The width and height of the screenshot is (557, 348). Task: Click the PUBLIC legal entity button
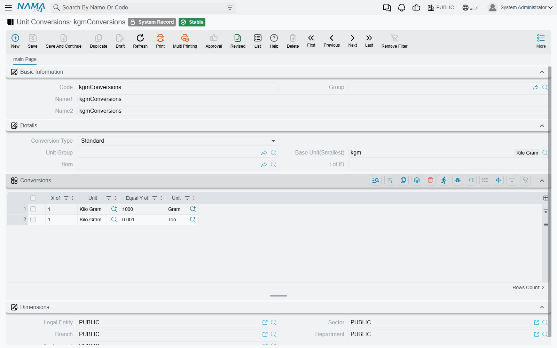click(441, 8)
